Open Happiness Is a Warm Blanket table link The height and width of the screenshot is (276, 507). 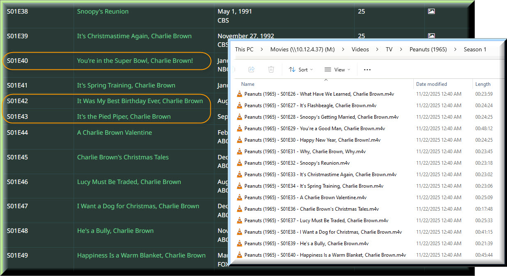coord(141,255)
